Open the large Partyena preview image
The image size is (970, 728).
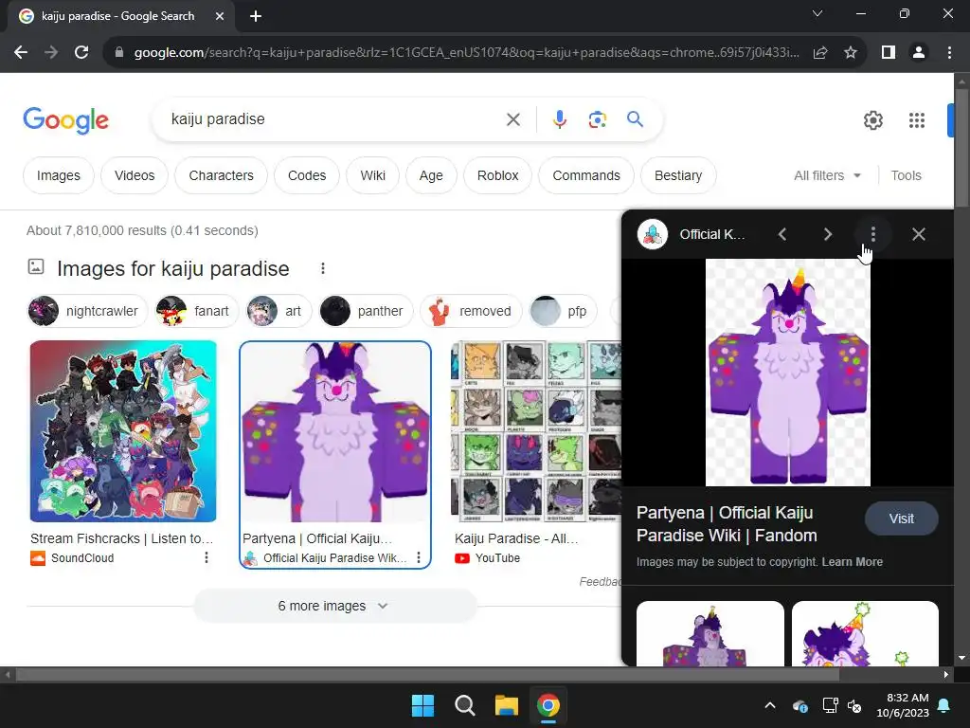(788, 372)
